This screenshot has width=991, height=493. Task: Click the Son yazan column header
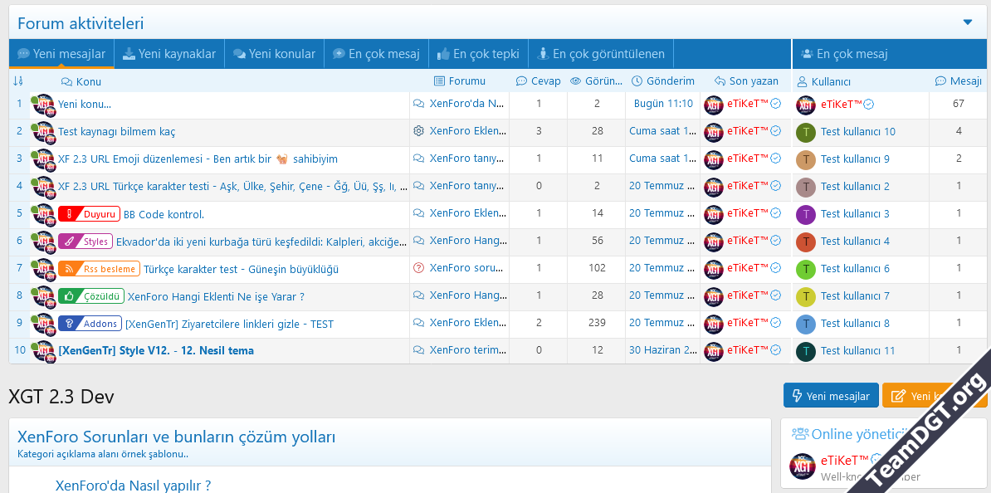[746, 81]
